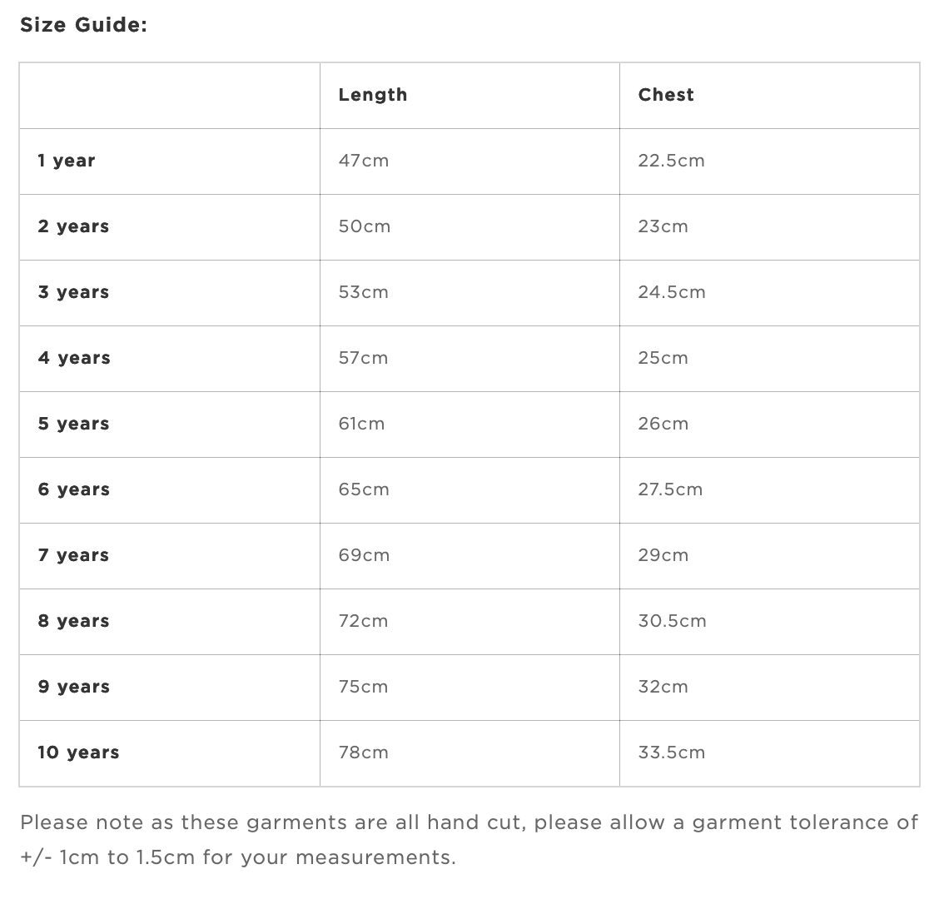Click the 8 years row label

(x=73, y=621)
